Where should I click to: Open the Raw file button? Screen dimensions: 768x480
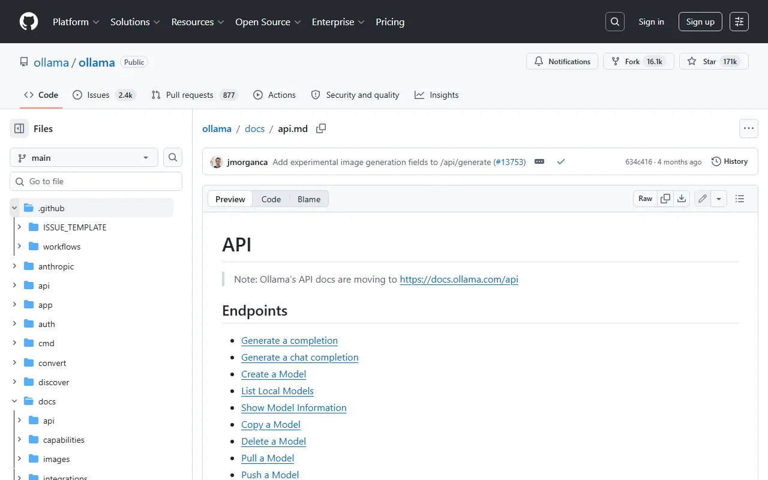(646, 199)
